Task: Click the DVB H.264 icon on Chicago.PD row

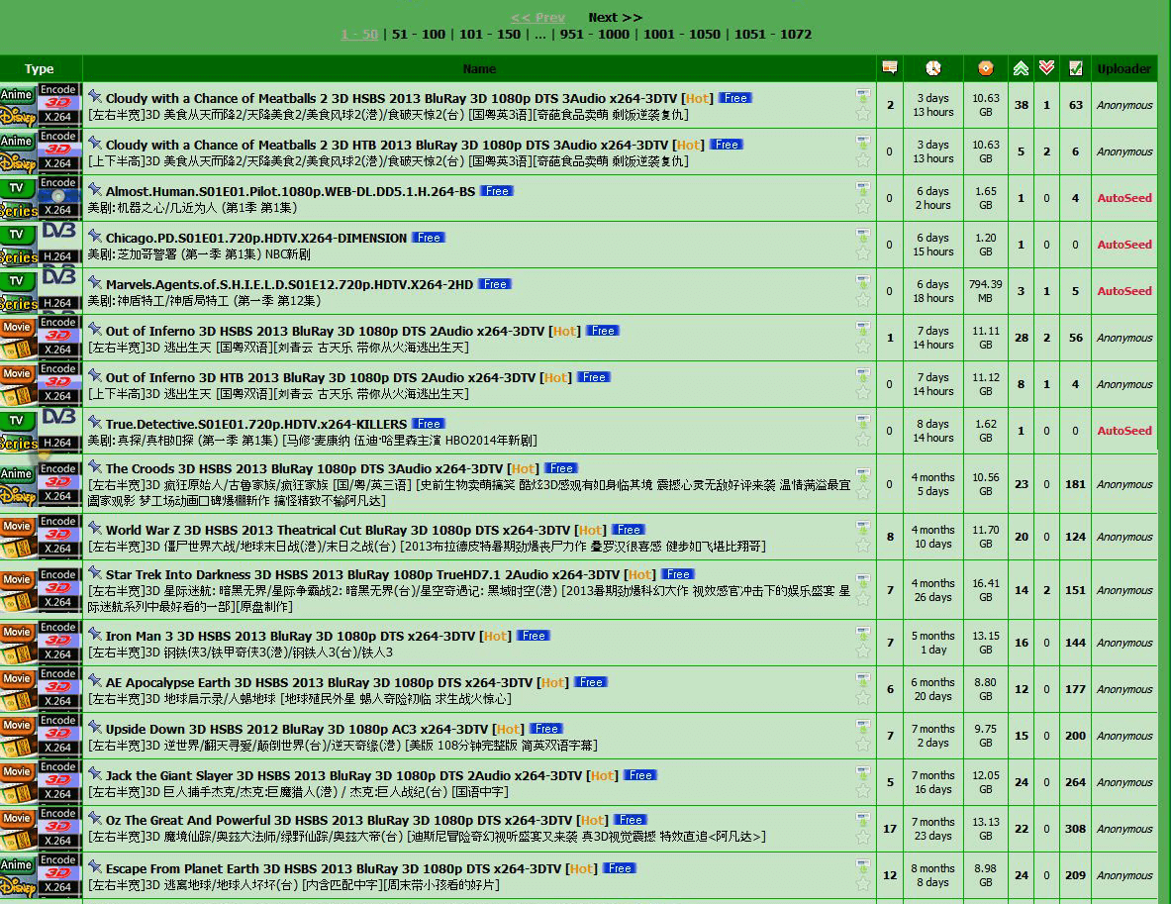Action: [58, 245]
